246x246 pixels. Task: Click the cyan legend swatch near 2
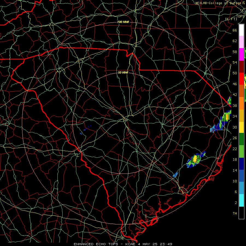click(241, 200)
